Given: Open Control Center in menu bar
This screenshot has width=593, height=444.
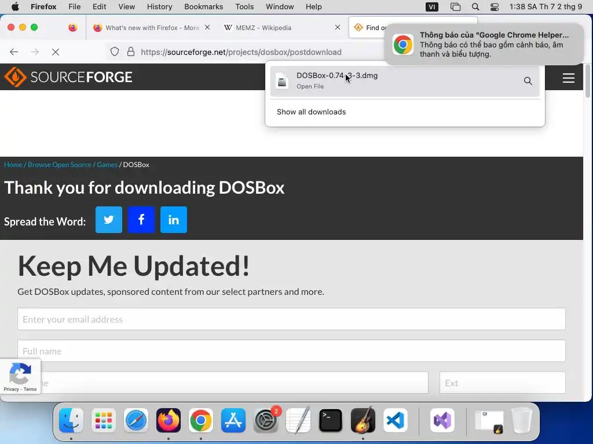Looking at the screenshot, I should tap(495, 7).
